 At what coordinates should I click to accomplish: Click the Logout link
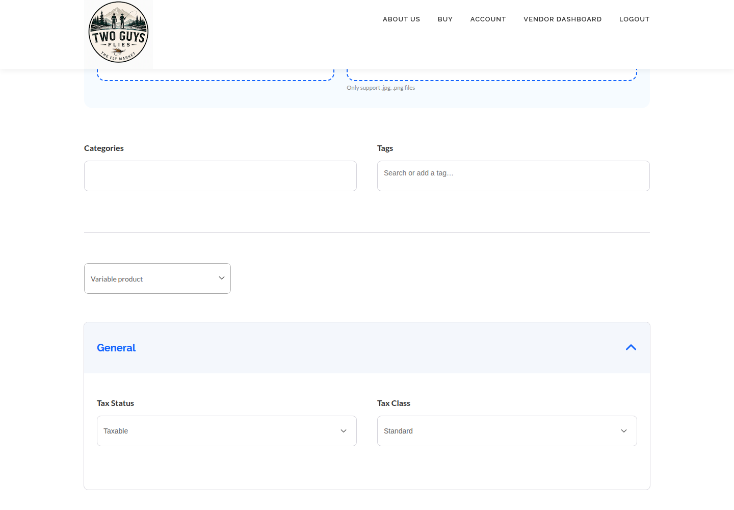pyautogui.click(x=635, y=19)
